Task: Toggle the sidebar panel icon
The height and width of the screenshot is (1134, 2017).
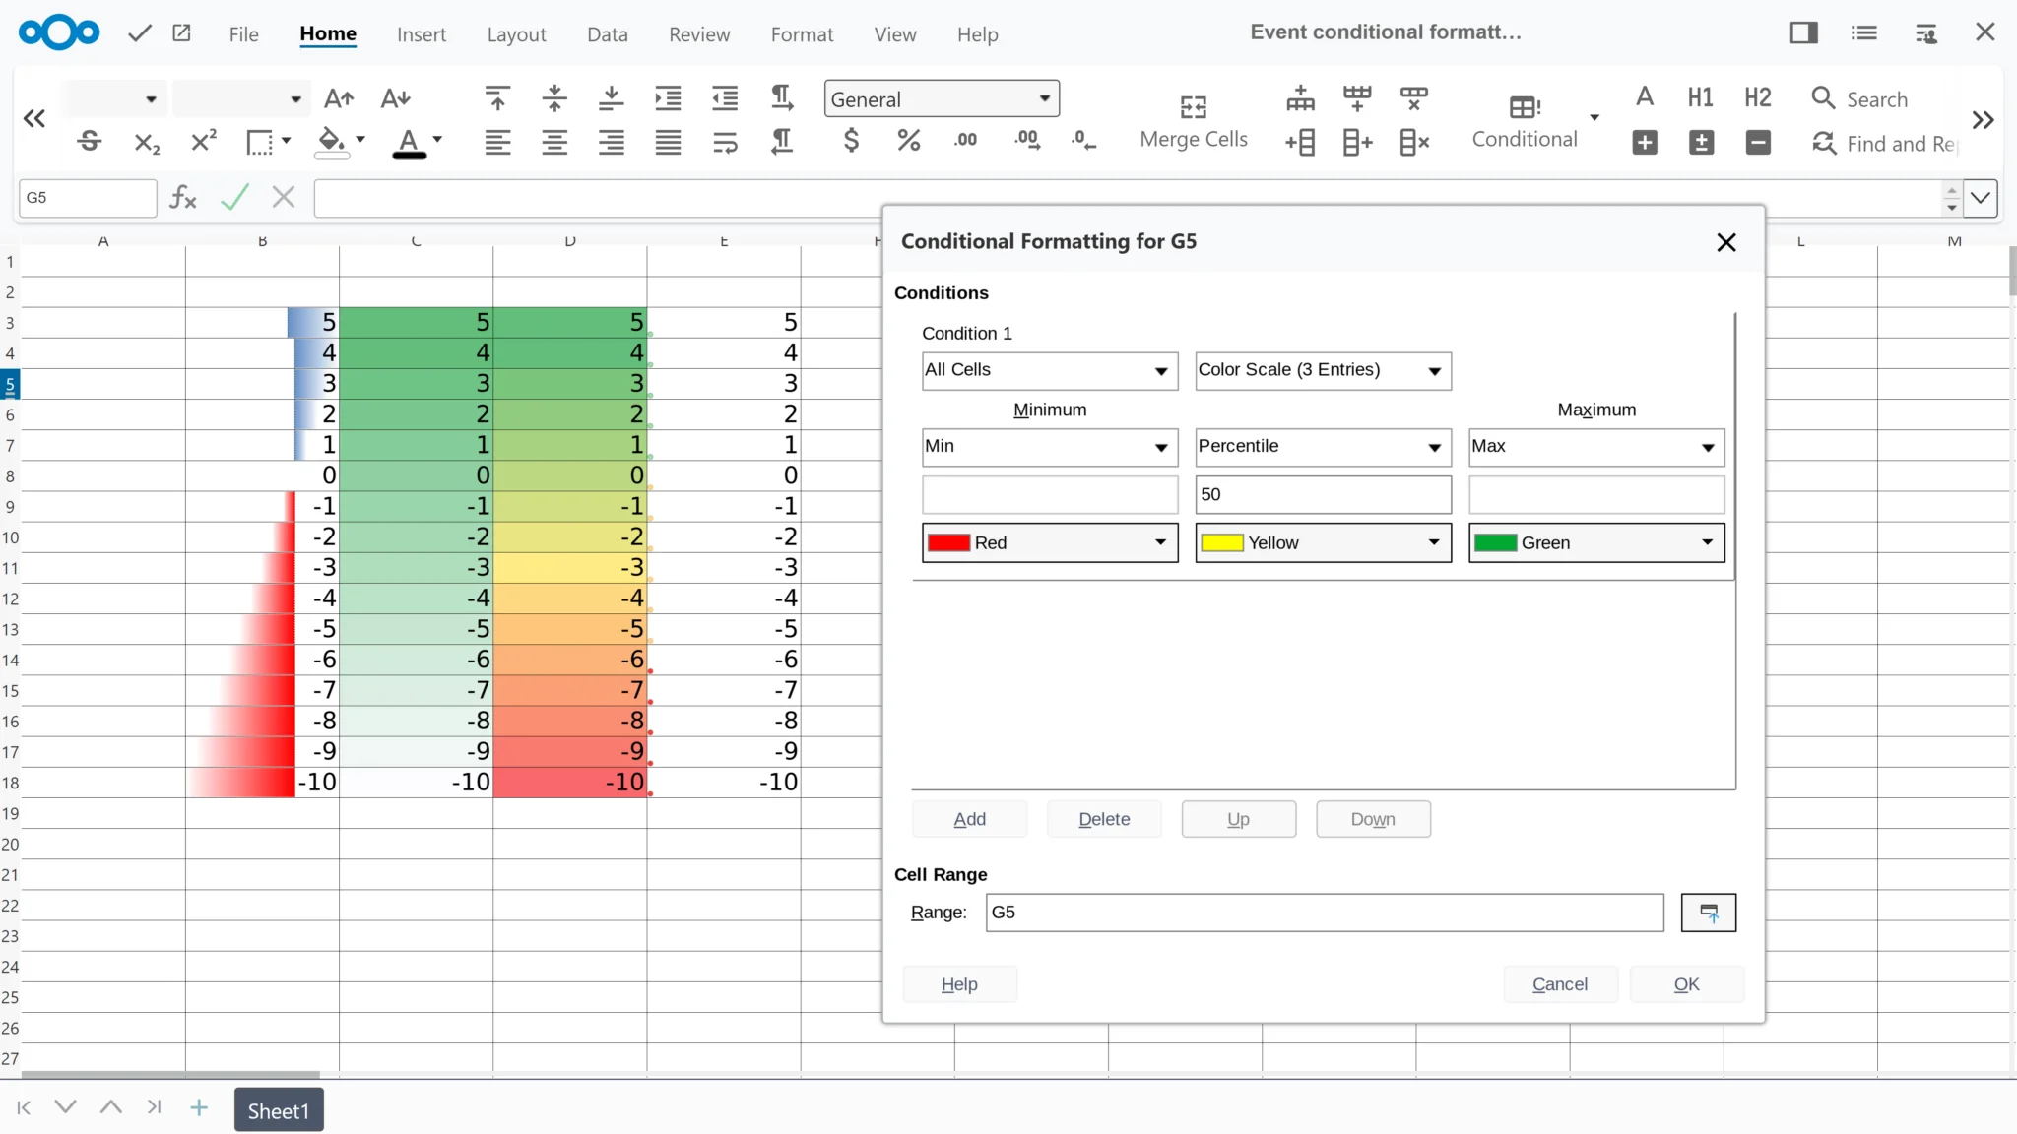Action: tap(1803, 32)
